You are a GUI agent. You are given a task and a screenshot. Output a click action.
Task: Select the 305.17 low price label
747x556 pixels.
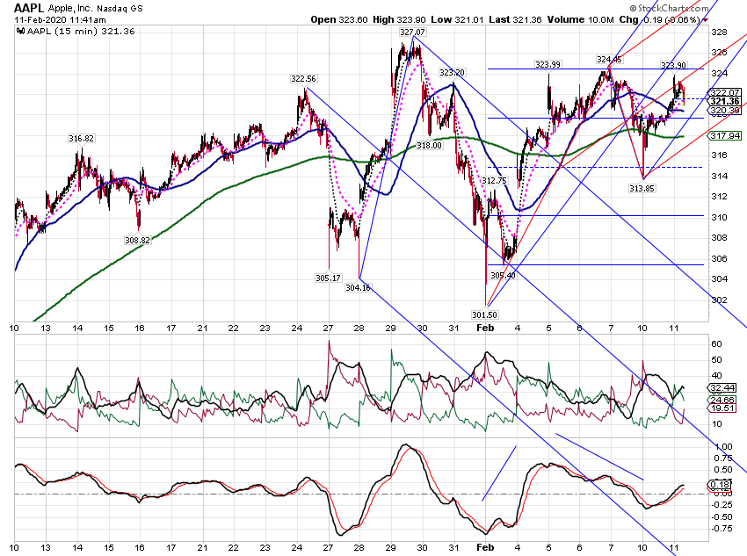click(328, 278)
